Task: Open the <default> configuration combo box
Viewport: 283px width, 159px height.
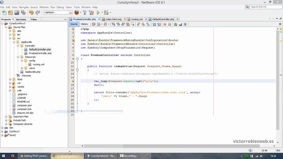Action: pyautogui.click(x=58, y=12)
